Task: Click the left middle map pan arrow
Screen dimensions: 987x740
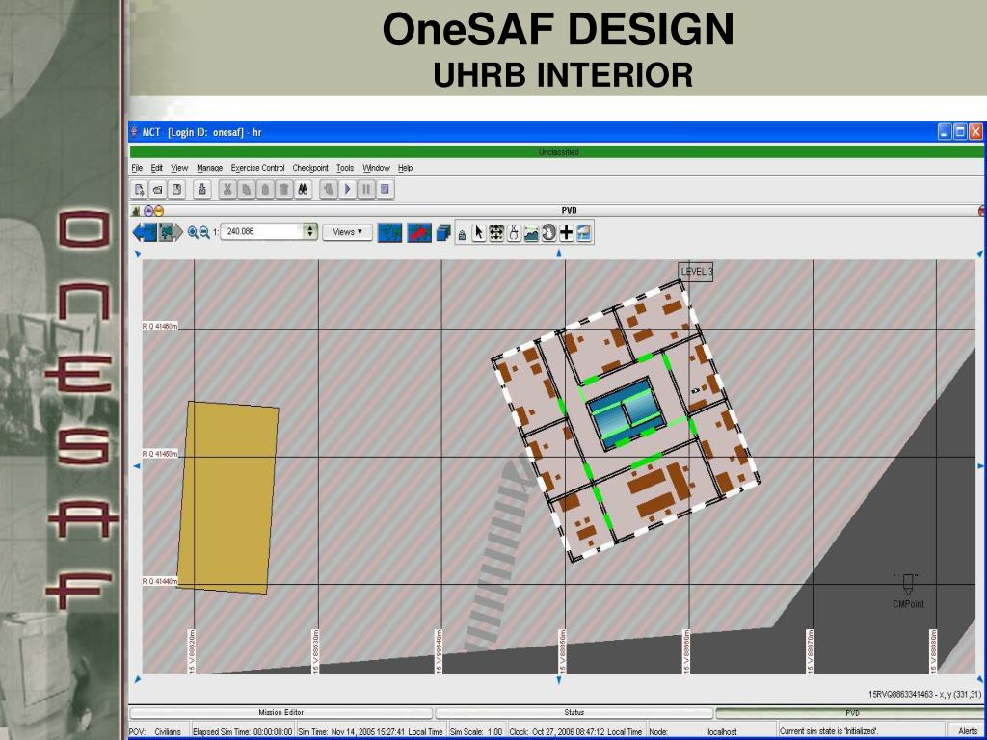Action: pyautogui.click(x=137, y=465)
